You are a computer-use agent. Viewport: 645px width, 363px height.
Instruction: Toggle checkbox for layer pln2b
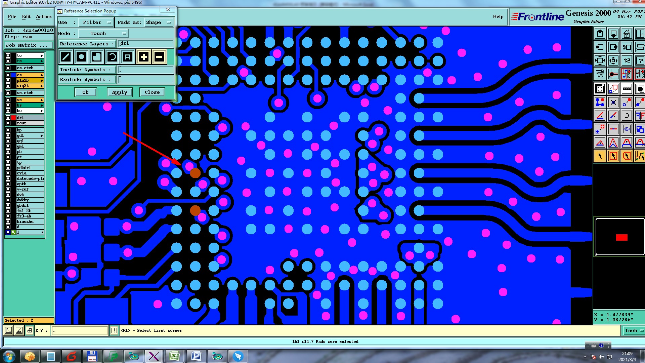point(8,80)
